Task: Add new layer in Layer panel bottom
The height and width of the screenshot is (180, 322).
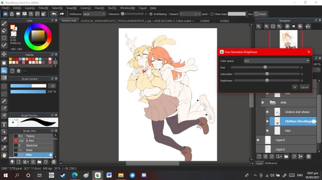Action: tap(259, 156)
